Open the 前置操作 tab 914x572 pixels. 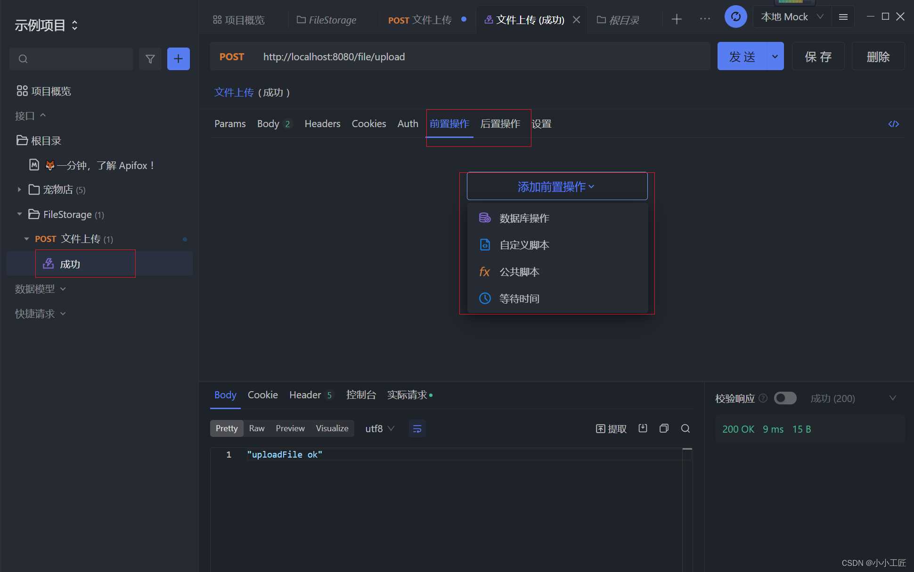(x=449, y=124)
